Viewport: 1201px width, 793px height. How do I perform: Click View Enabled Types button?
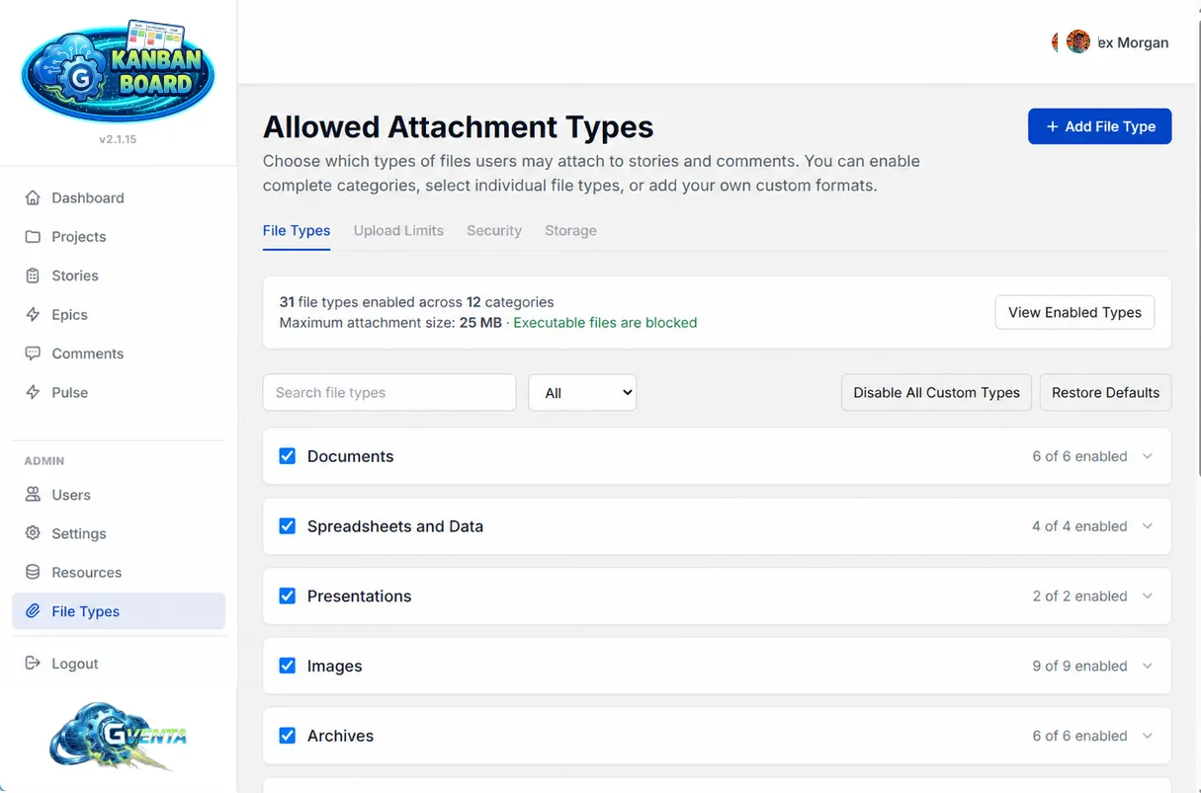(1074, 312)
